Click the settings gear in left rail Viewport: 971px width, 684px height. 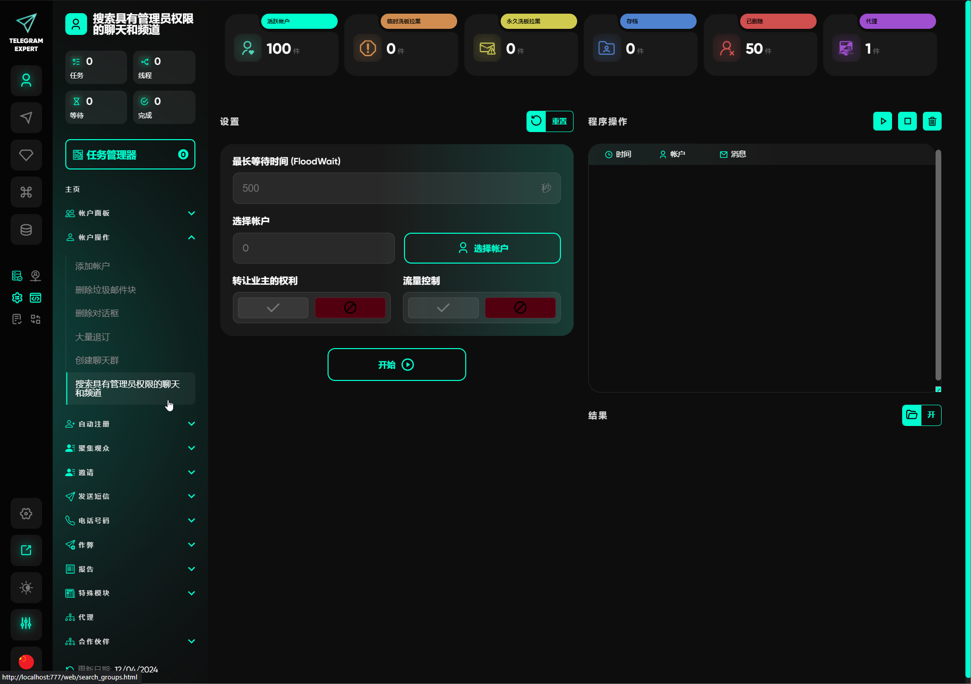[x=26, y=514]
